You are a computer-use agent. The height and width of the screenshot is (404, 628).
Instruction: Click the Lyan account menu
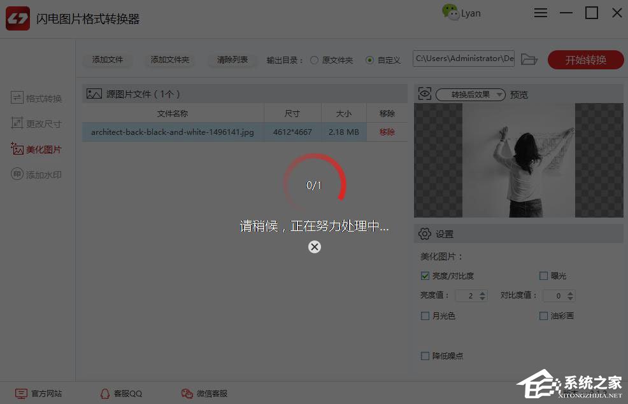(x=461, y=12)
